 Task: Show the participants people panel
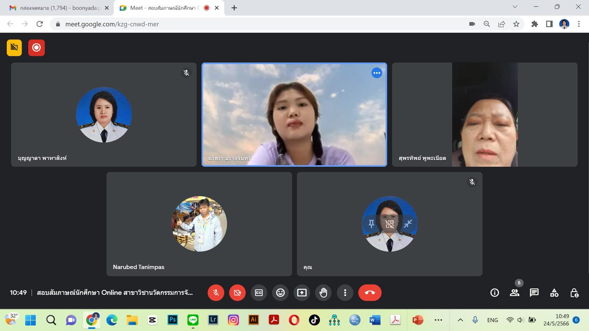pos(514,293)
